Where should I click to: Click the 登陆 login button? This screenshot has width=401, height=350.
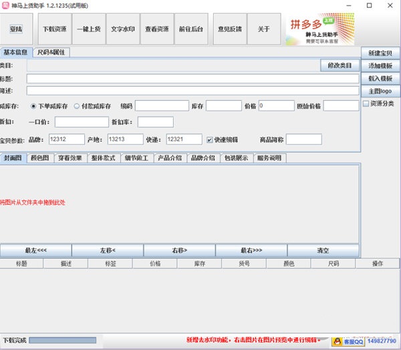pyautogui.click(x=15, y=29)
